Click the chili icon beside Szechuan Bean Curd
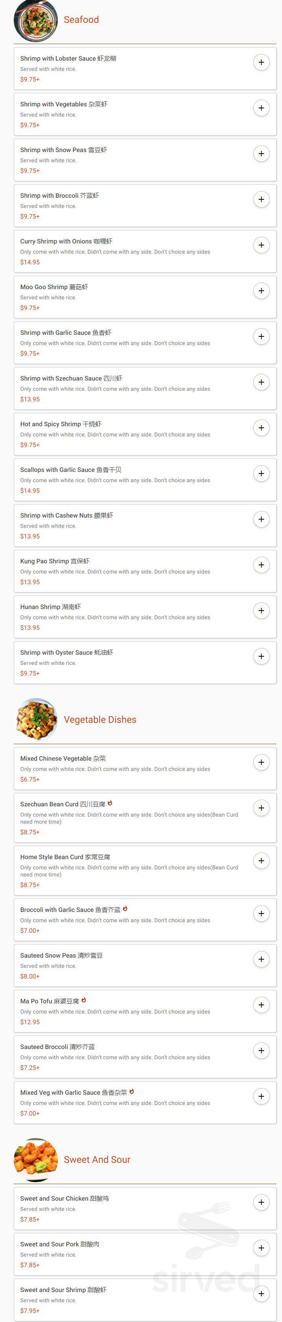 pyautogui.click(x=110, y=804)
